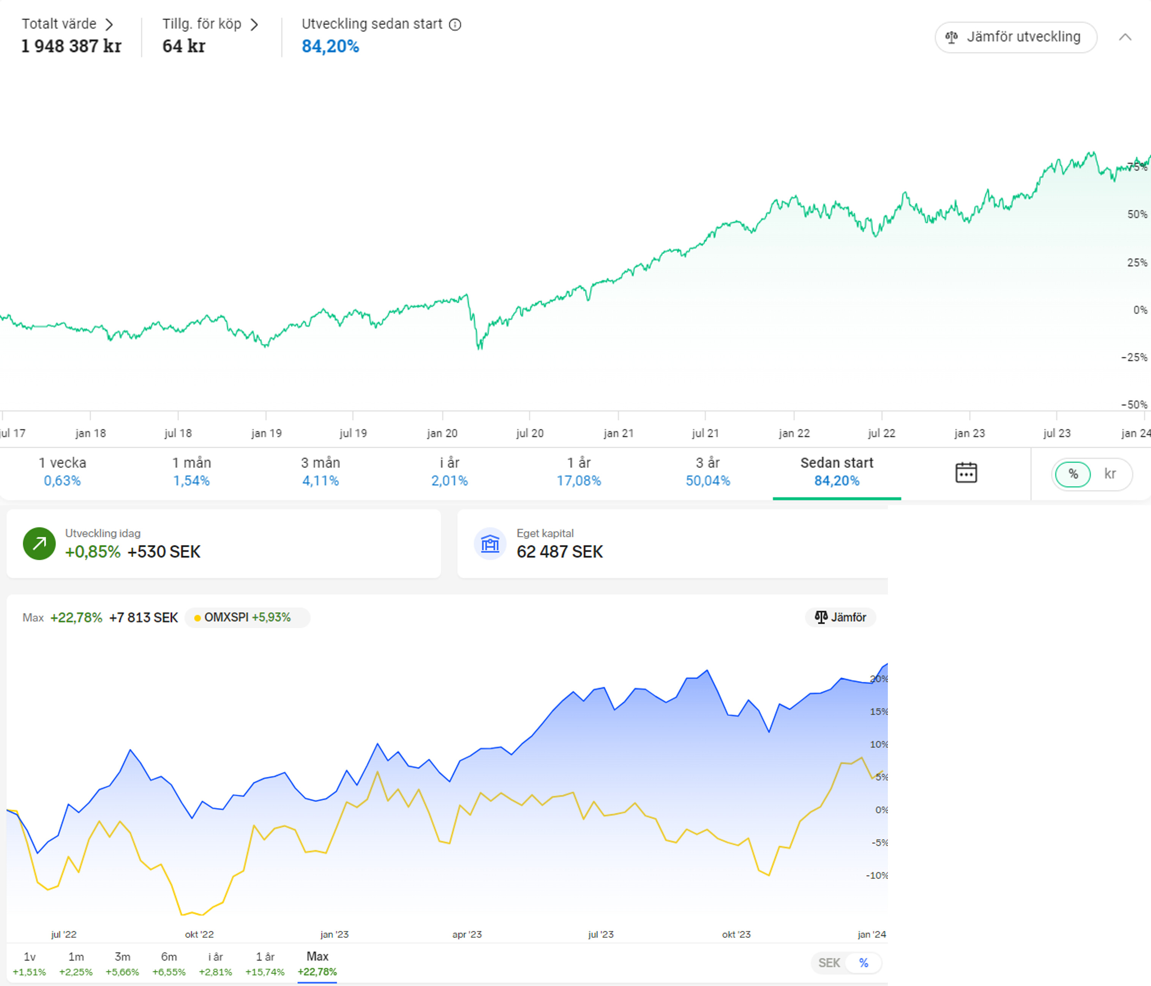Click the info icon beside Utveckling sedan start
The width and height of the screenshot is (1151, 986).
pos(455,24)
